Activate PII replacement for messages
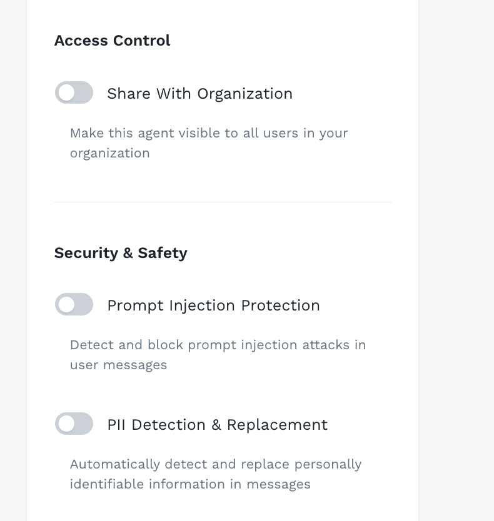 pyautogui.click(x=74, y=424)
